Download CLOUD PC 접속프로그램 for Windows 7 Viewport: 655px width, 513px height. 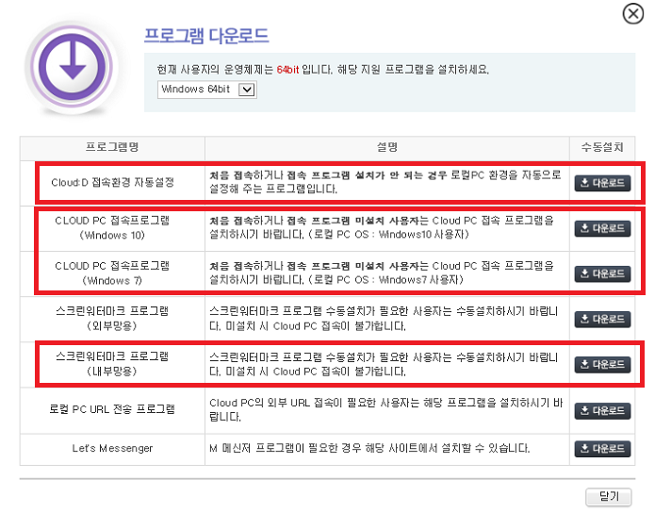point(602,273)
